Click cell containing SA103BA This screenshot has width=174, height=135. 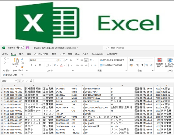(63, 89)
